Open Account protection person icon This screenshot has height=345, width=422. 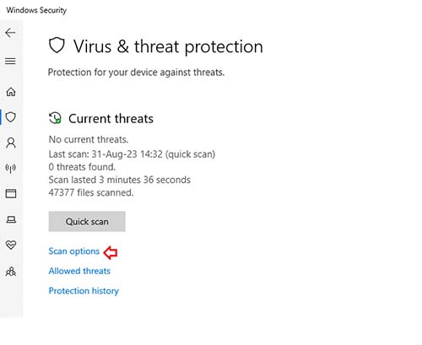click(11, 143)
